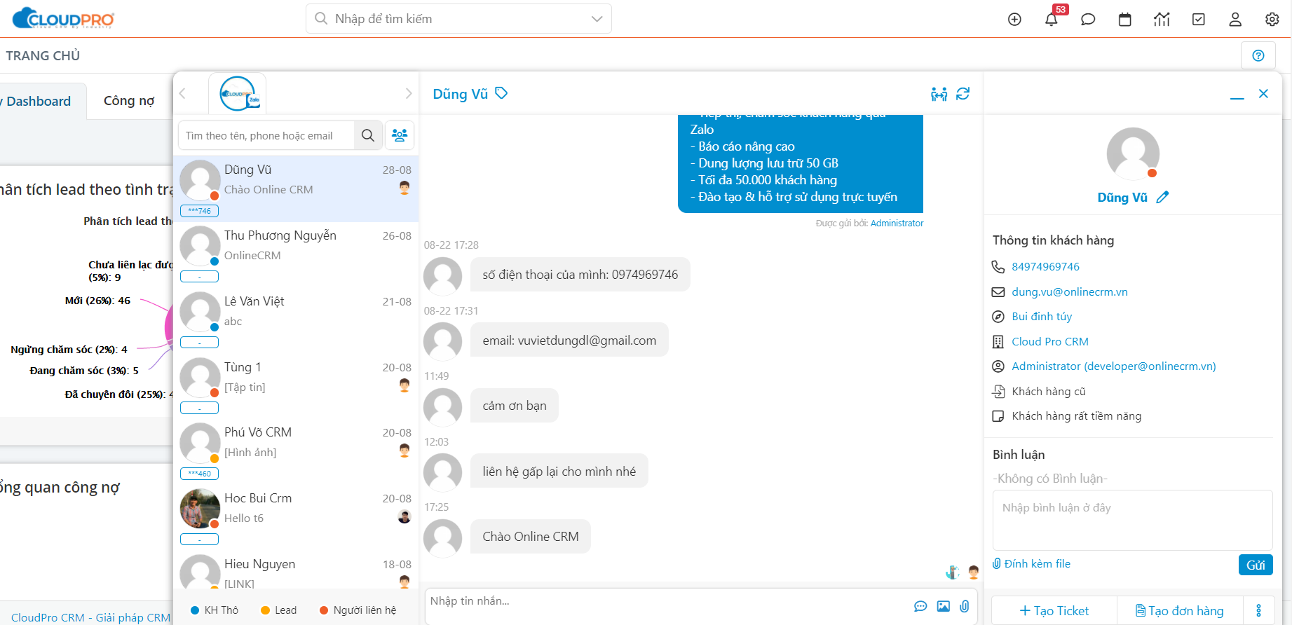Open Phú Võ CRM conversation
This screenshot has height=625, width=1292.
[296, 451]
